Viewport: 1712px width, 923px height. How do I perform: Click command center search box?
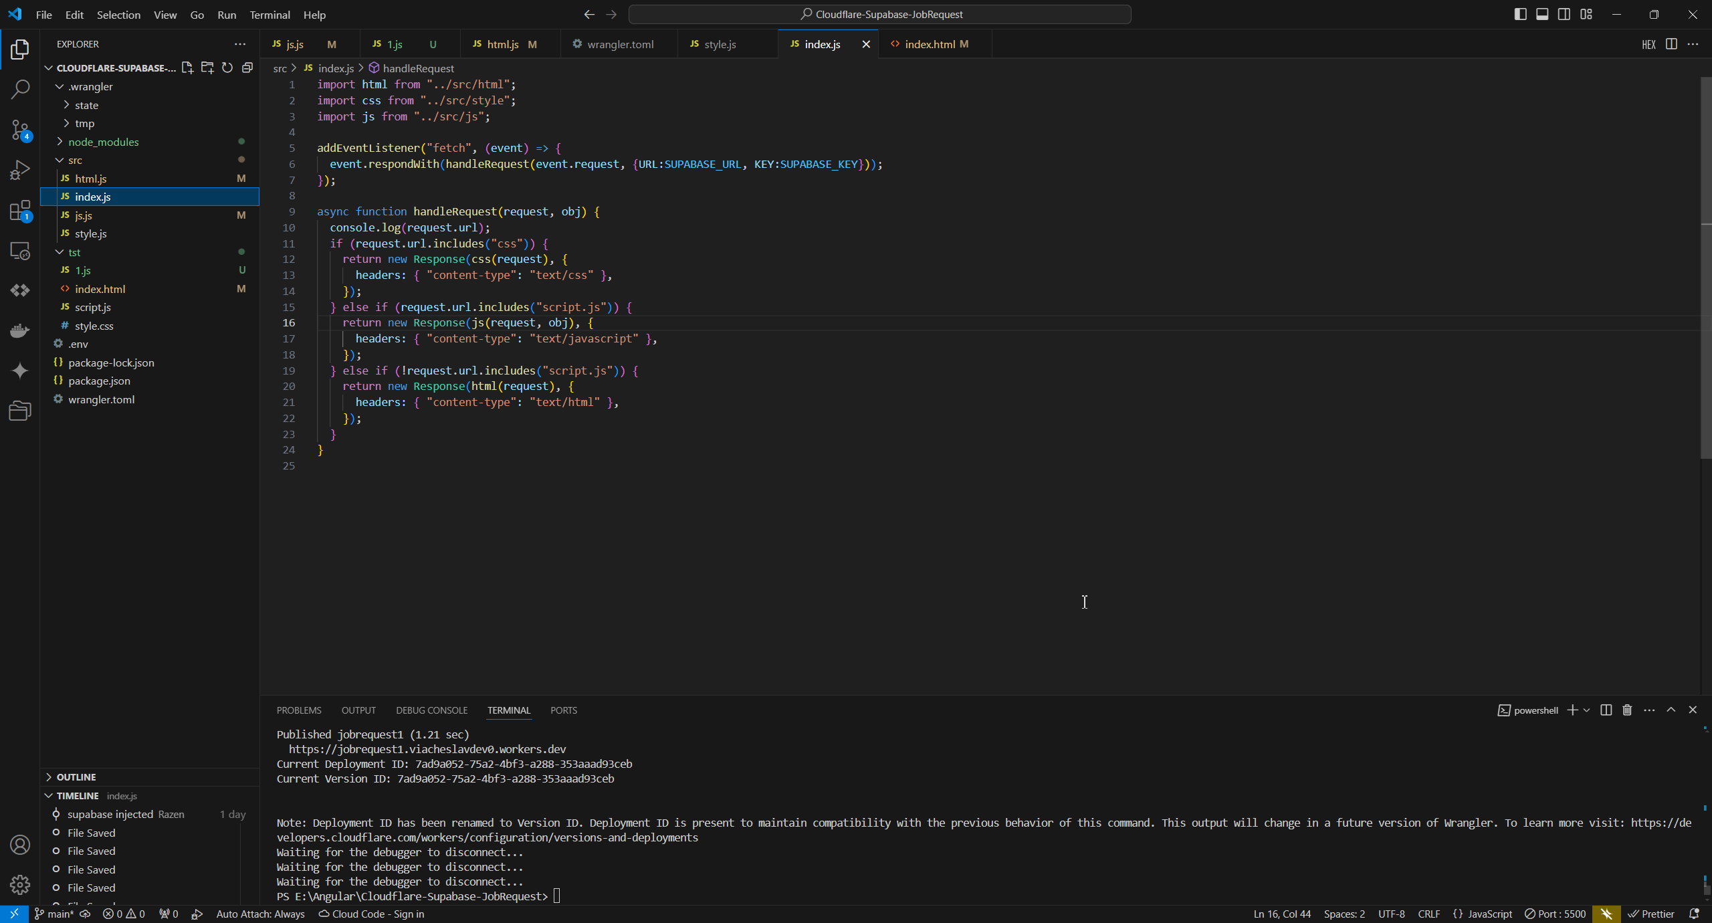click(880, 15)
